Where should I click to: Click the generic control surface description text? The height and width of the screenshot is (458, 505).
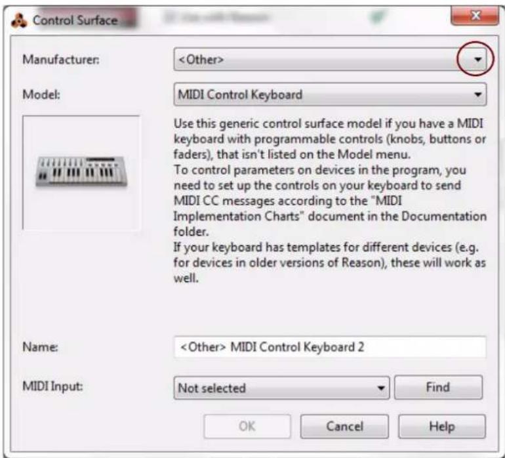[x=330, y=201]
